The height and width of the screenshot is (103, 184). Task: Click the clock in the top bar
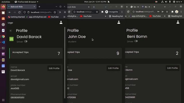pyautogui.click(x=95, y=2)
